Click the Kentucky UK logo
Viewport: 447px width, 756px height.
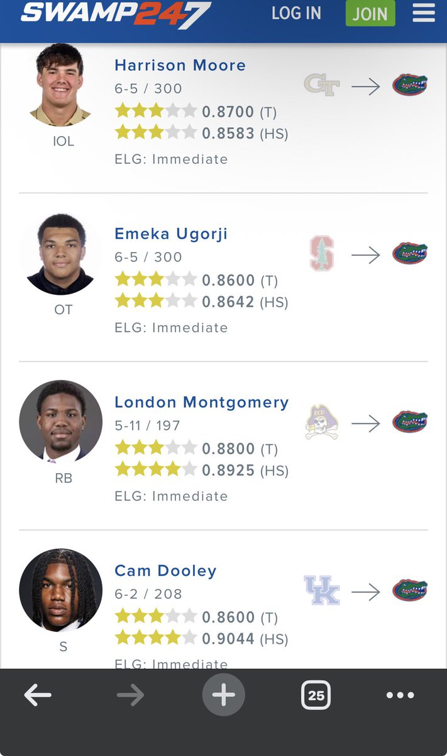pyautogui.click(x=322, y=590)
